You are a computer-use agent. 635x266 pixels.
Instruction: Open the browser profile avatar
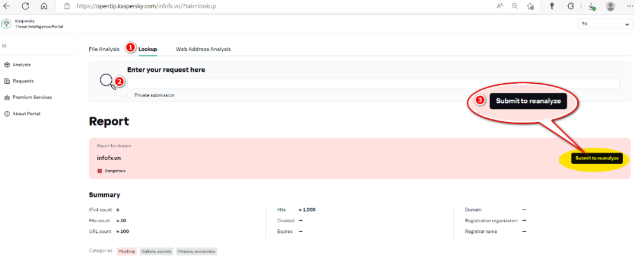pos(610,6)
